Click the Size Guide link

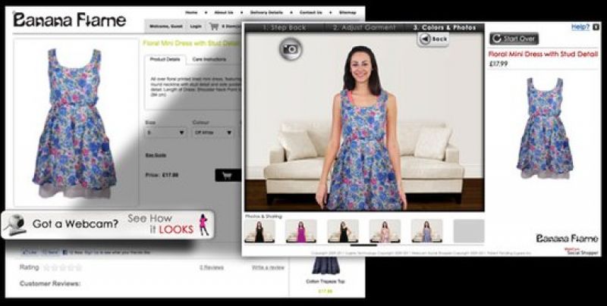click(156, 155)
